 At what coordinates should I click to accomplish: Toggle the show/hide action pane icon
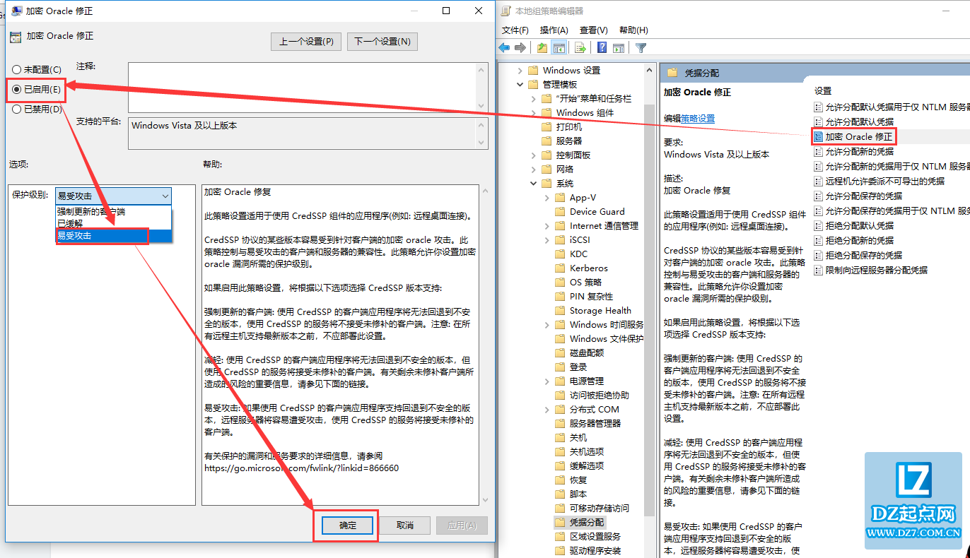pyautogui.click(x=619, y=48)
